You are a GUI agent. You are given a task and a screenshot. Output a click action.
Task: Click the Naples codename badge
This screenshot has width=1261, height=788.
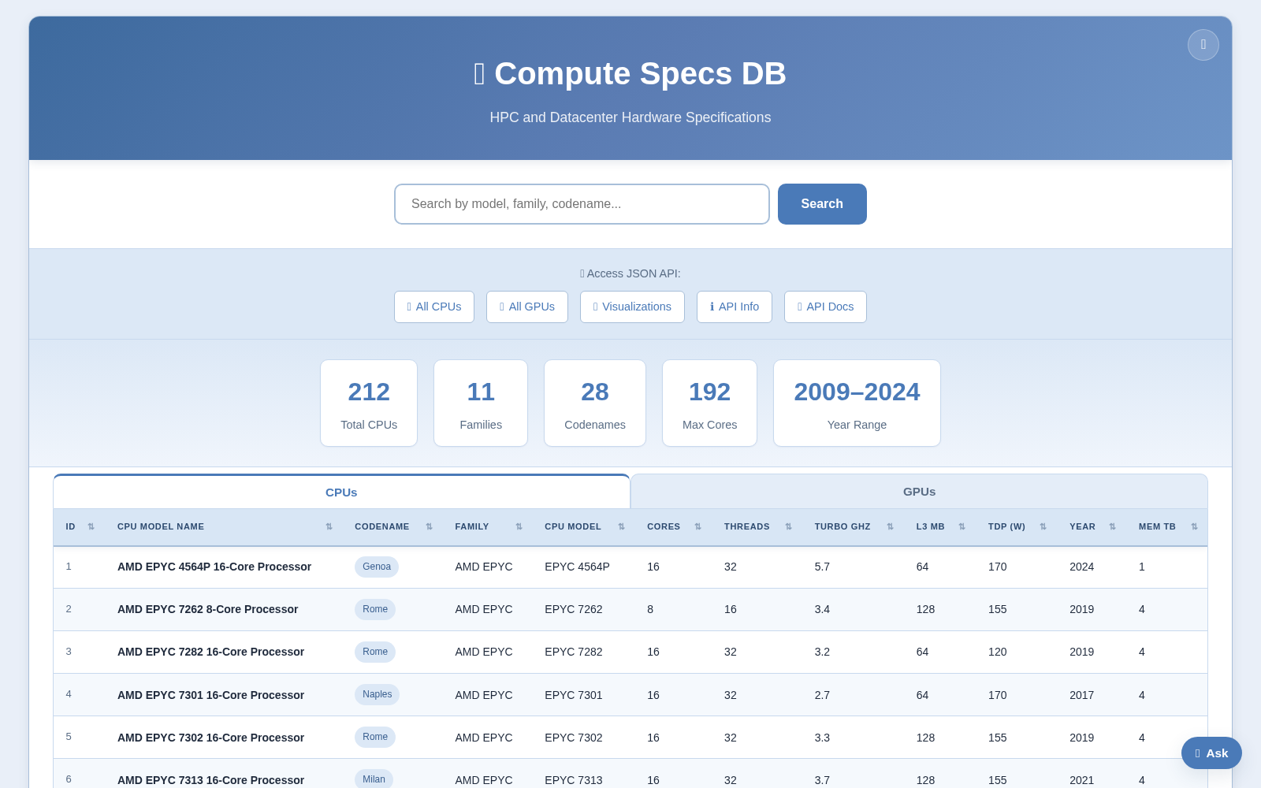(377, 694)
